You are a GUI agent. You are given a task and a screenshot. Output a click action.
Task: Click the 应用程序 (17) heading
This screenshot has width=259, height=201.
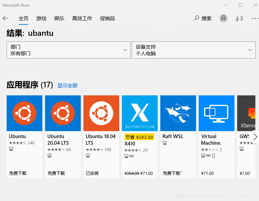(30, 85)
